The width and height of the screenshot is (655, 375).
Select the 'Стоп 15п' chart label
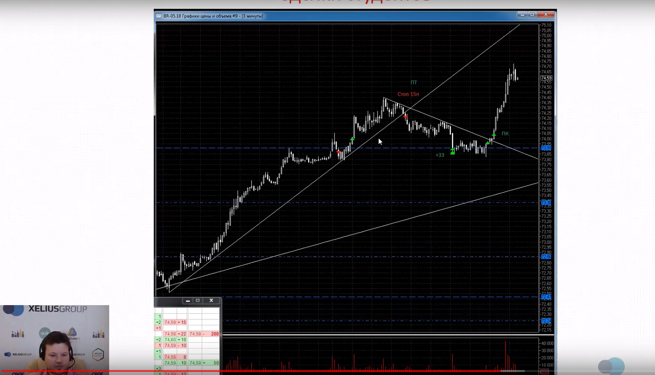pos(408,94)
